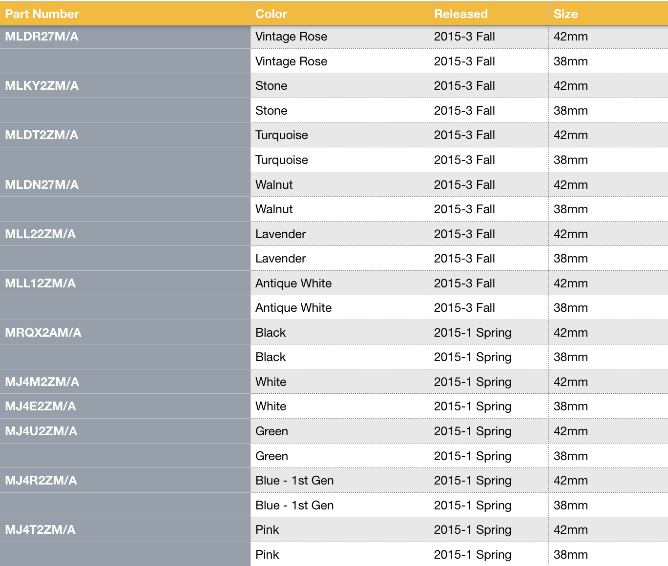Click part number MJ4E2ZM/A

tap(41, 406)
